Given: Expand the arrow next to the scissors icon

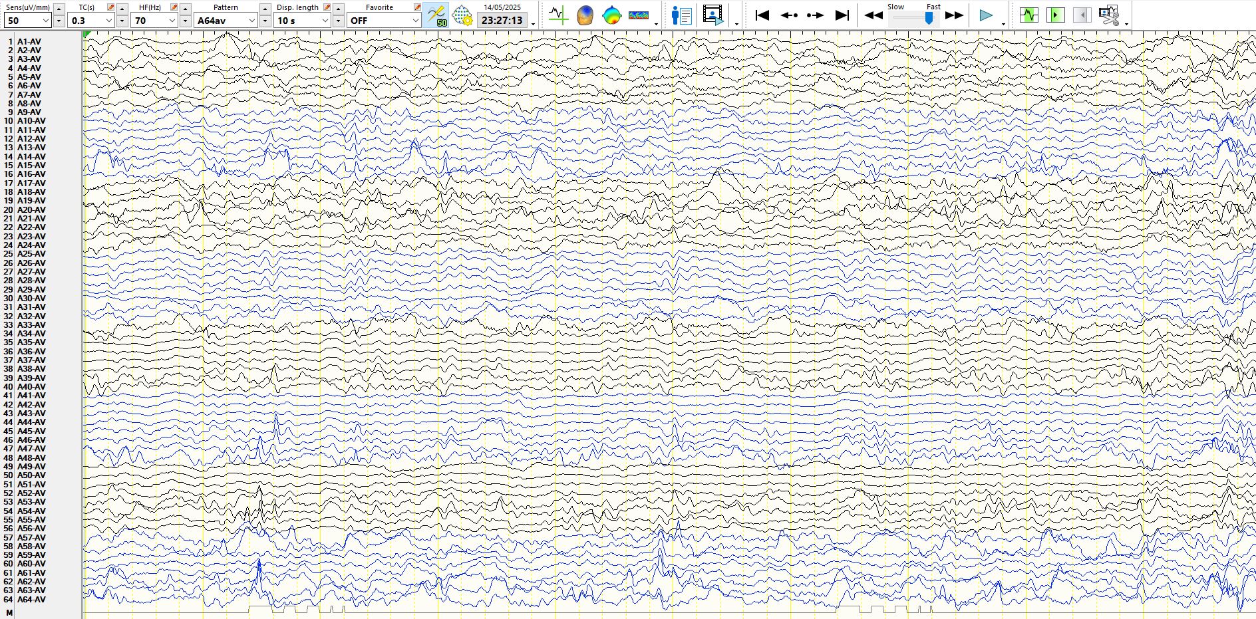Looking at the screenshot, I should tap(1126, 24).
